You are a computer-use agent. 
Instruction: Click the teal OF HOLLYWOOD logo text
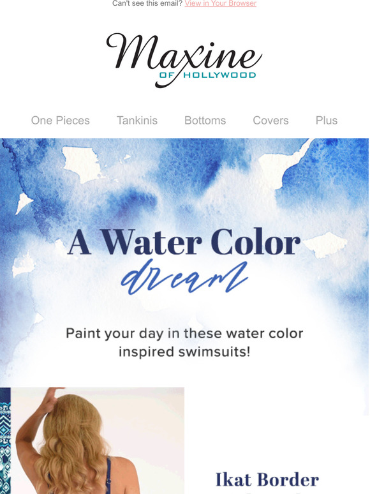[x=207, y=75]
